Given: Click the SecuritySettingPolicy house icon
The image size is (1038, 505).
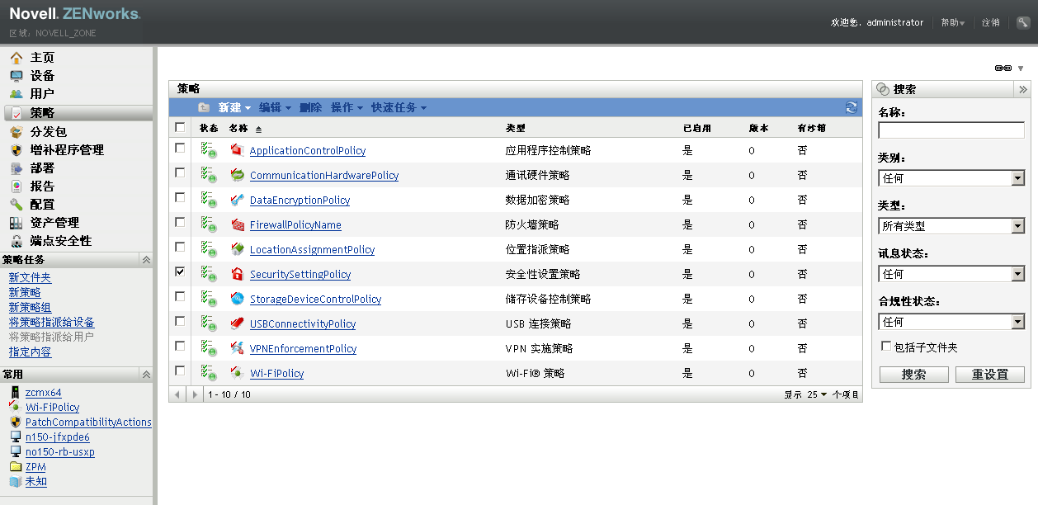Looking at the screenshot, I should [238, 274].
